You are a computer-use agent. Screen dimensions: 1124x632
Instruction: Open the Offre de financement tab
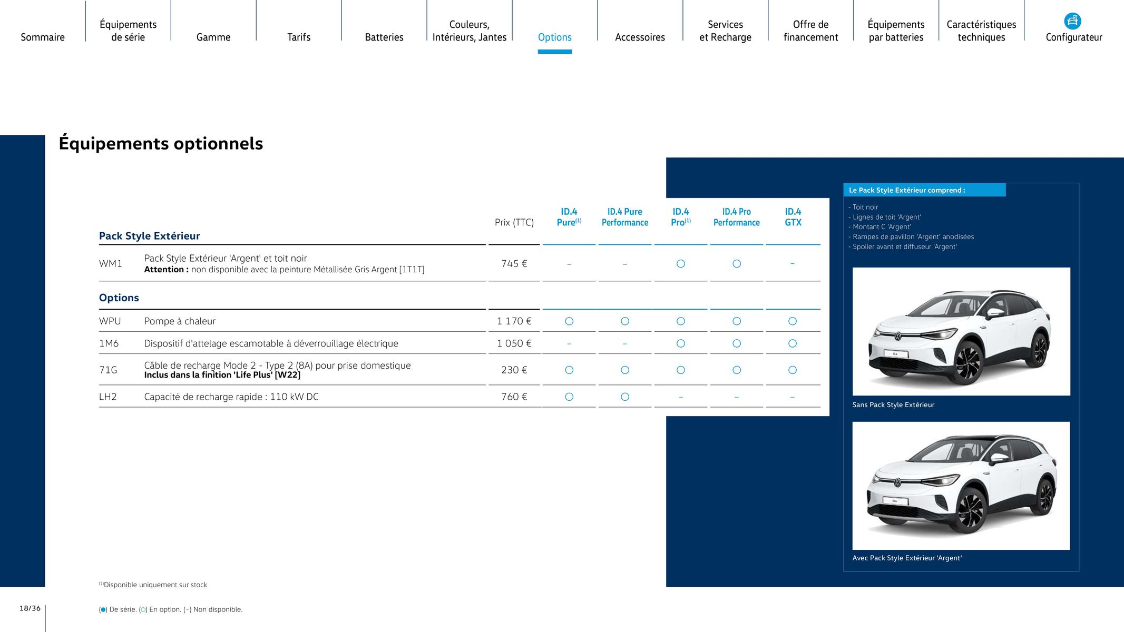(x=811, y=31)
